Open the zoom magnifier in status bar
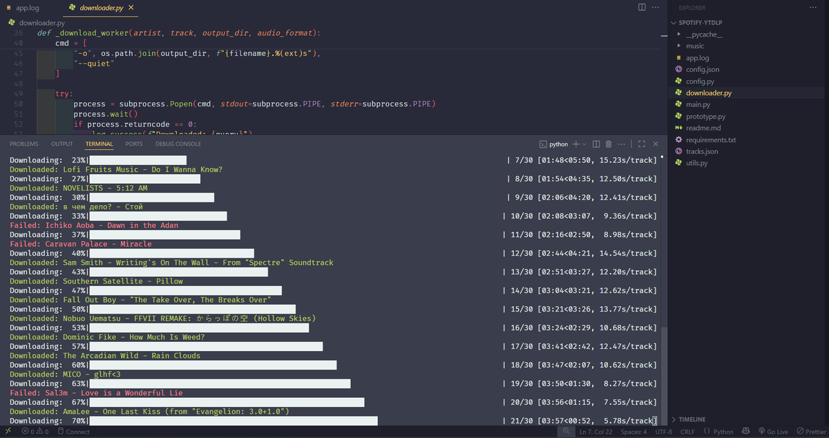Screen dimensions: 829x438 (566, 432)
